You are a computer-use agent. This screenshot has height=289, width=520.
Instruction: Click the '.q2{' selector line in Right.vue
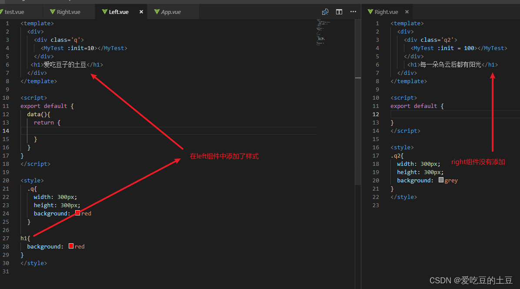(397, 156)
